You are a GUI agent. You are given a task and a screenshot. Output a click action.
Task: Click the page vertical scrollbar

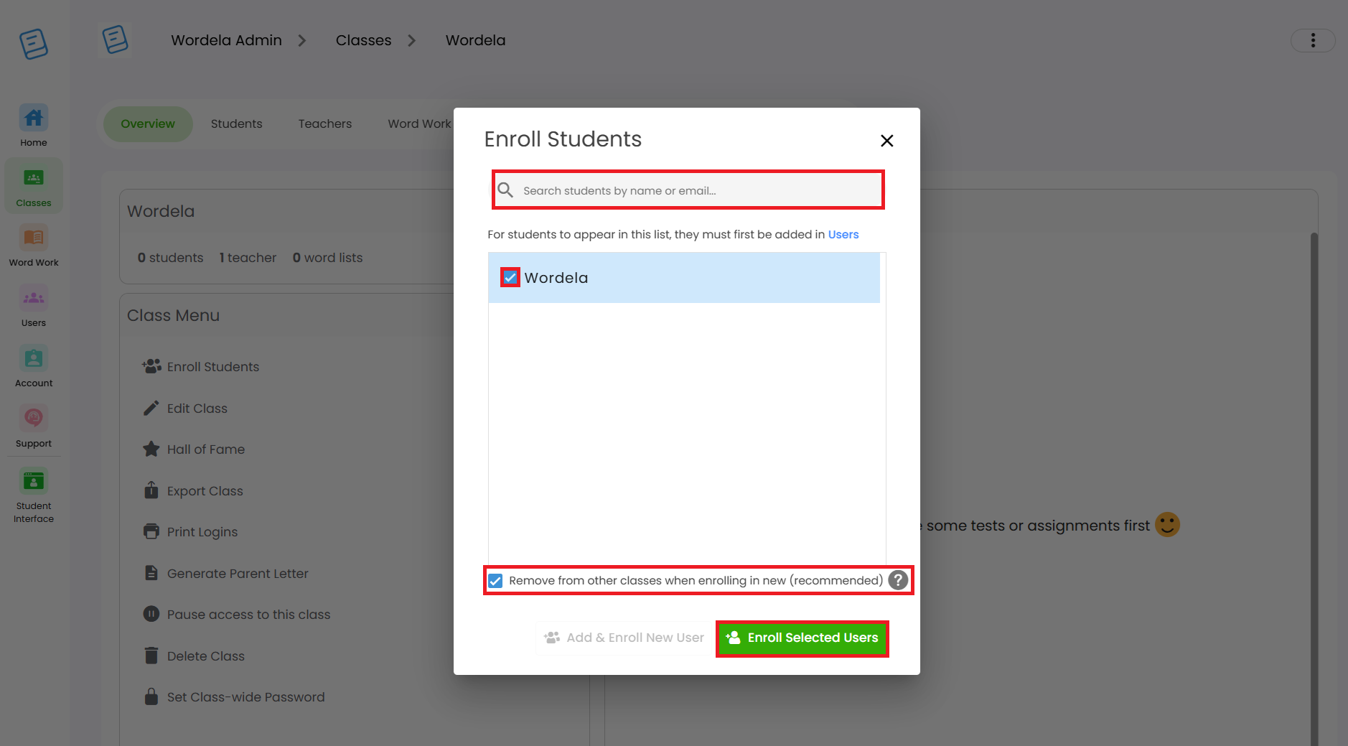tap(1314, 488)
